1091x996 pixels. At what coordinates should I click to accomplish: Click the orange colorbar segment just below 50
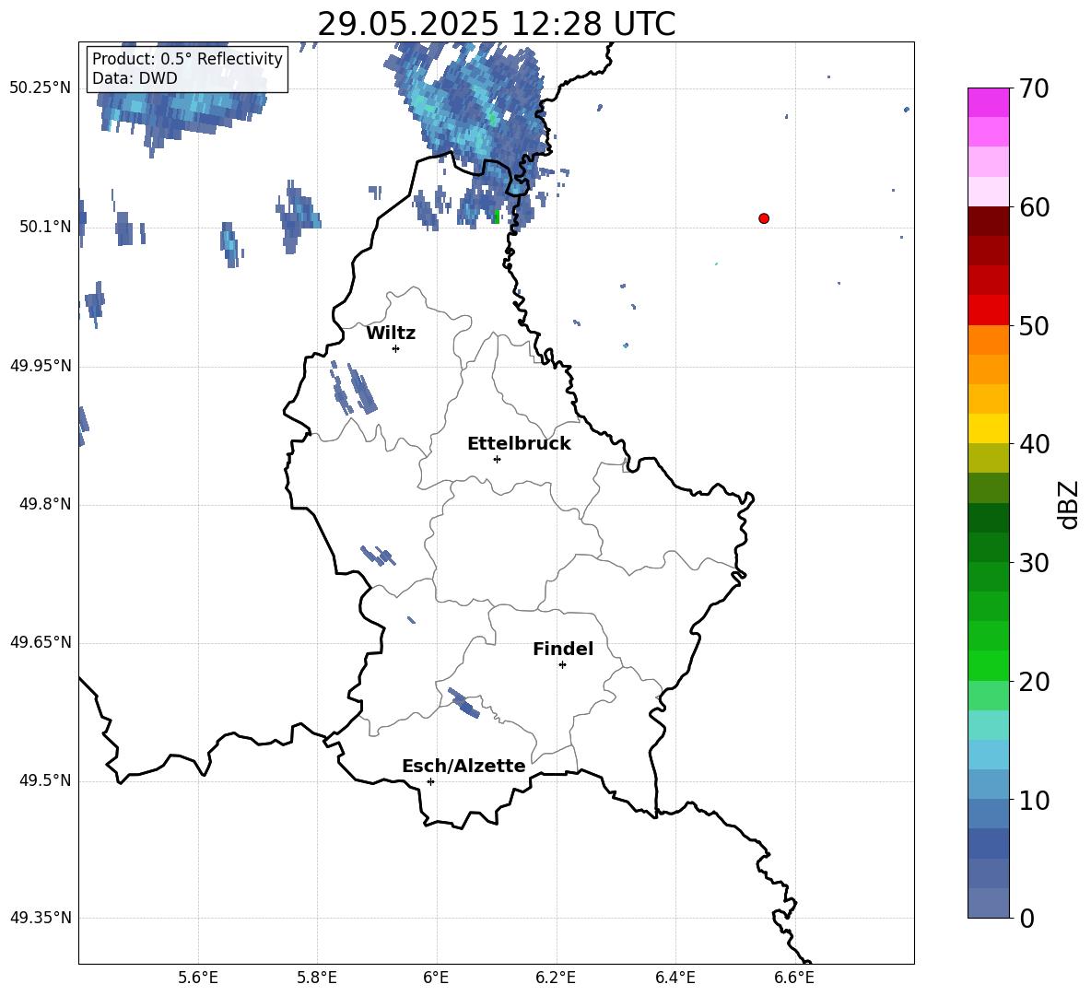coord(988,339)
